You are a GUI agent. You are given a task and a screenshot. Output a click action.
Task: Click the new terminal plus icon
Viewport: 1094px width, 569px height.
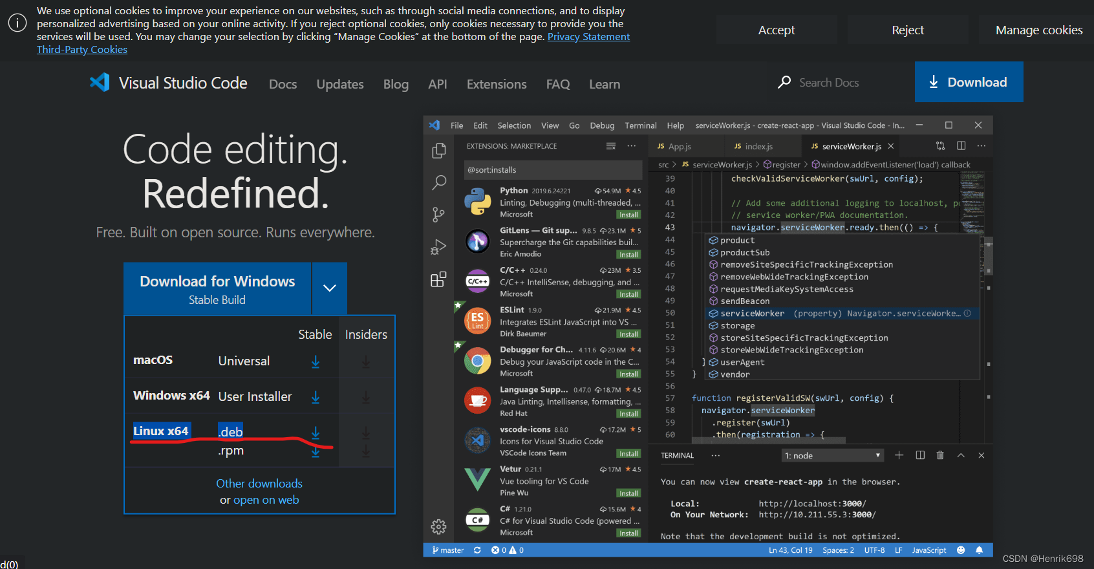coord(899,455)
